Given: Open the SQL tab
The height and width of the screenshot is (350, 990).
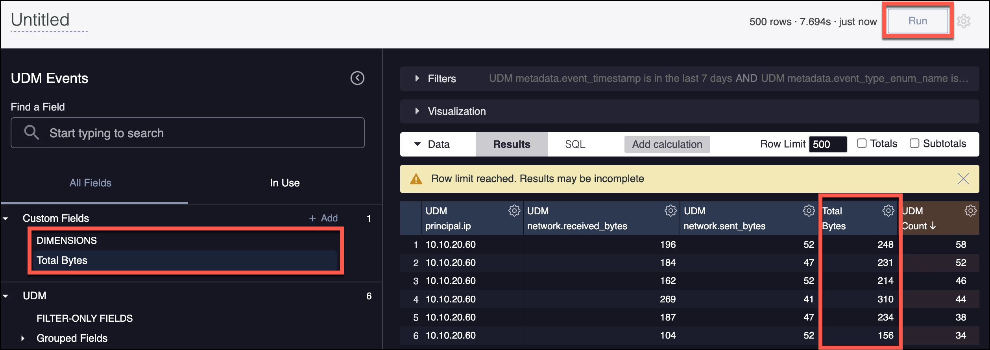Looking at the screenshot, I should tap(575, 144).
